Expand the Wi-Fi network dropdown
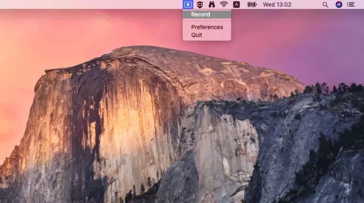This screenshot has height=203, width=364. (x=224, y=4)
